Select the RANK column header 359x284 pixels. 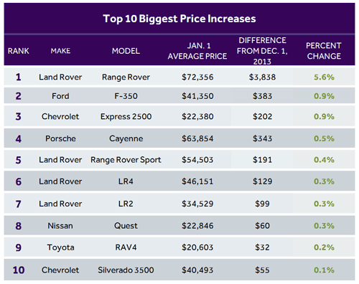tap(19, 51)
